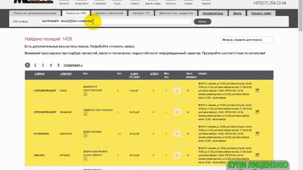Select the Поиск по VIN tab
Screen dimensions: 303x170
pos(76,13)
